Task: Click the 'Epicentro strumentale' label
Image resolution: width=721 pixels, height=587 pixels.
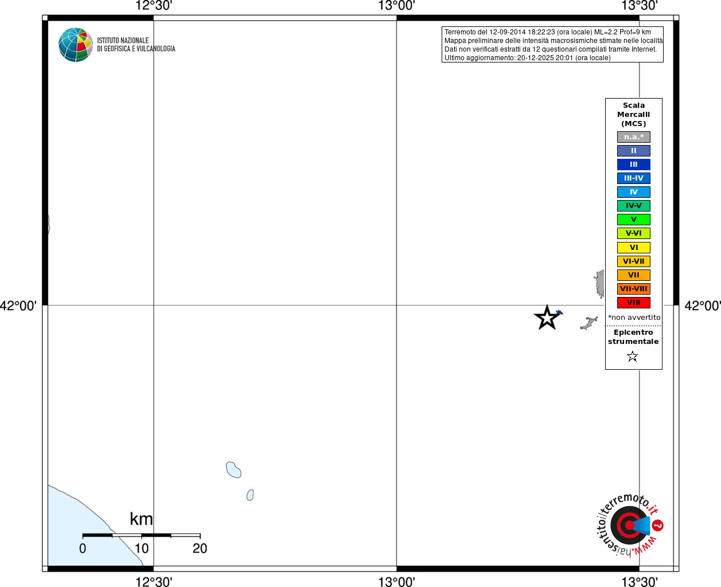Action: point(633,337)
